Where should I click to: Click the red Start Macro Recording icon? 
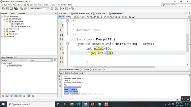click(123, 17)
